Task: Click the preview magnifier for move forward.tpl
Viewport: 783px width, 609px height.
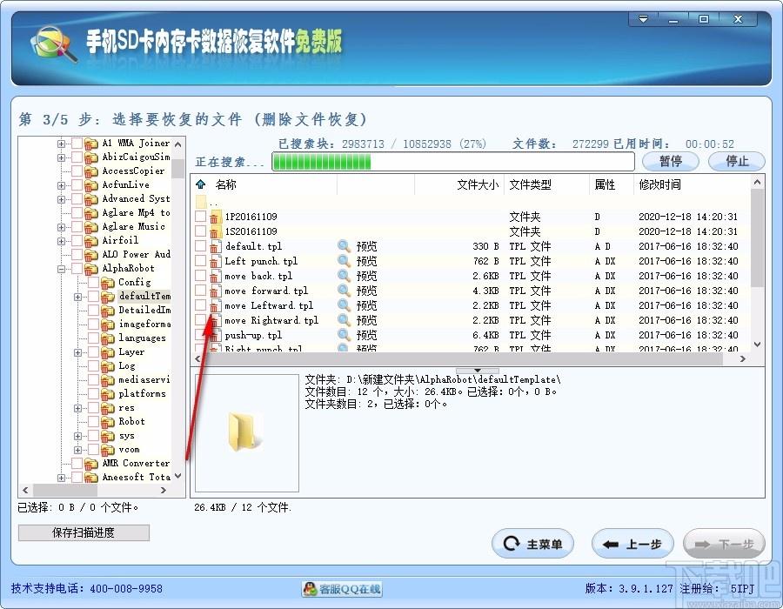Action: (x=344, y=290)
